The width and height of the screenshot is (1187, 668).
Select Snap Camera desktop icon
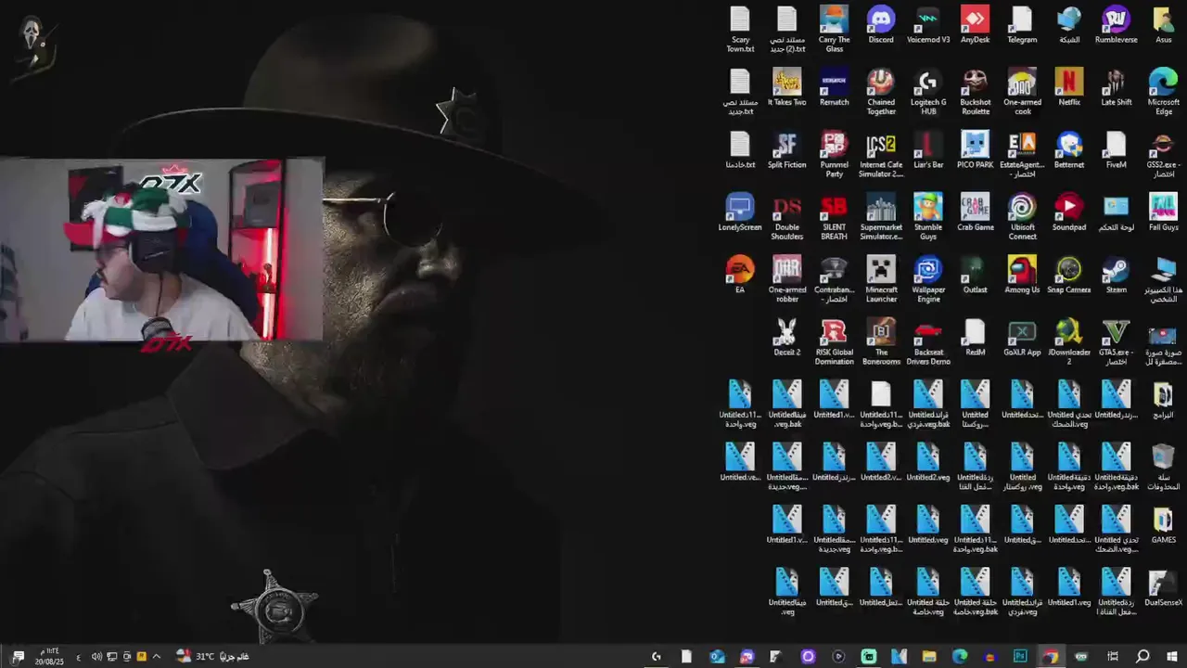coord(1069,275)
